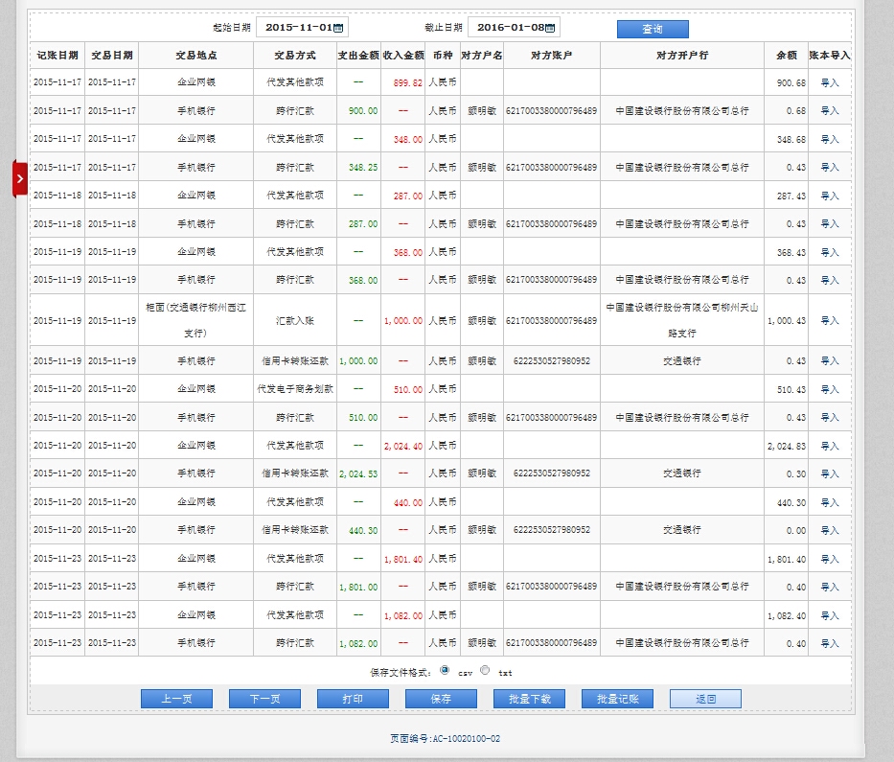Select csv as the save file format
Image resolution: width=894 pixels, height=762 pixels.
click(445, 671)
